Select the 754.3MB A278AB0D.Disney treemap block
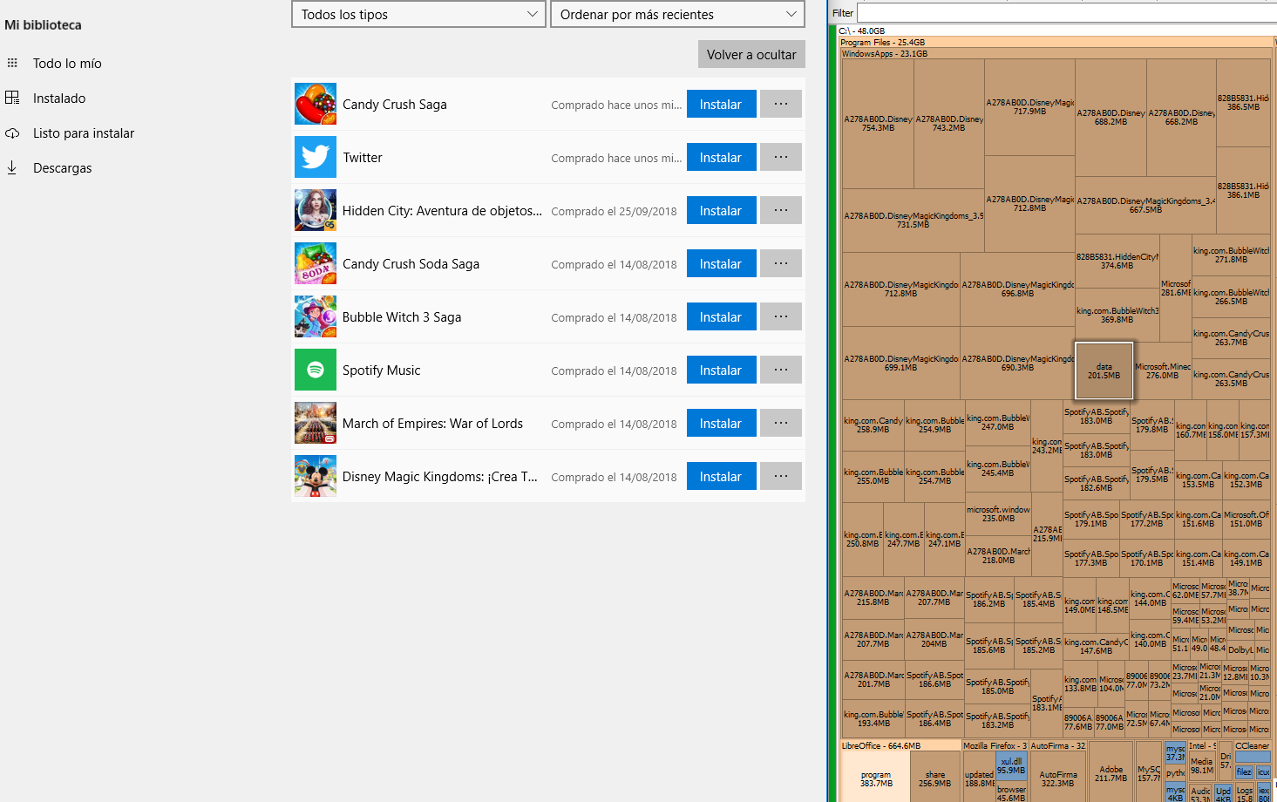Viewport: 1277px width, 802px height. pos(878,123)
